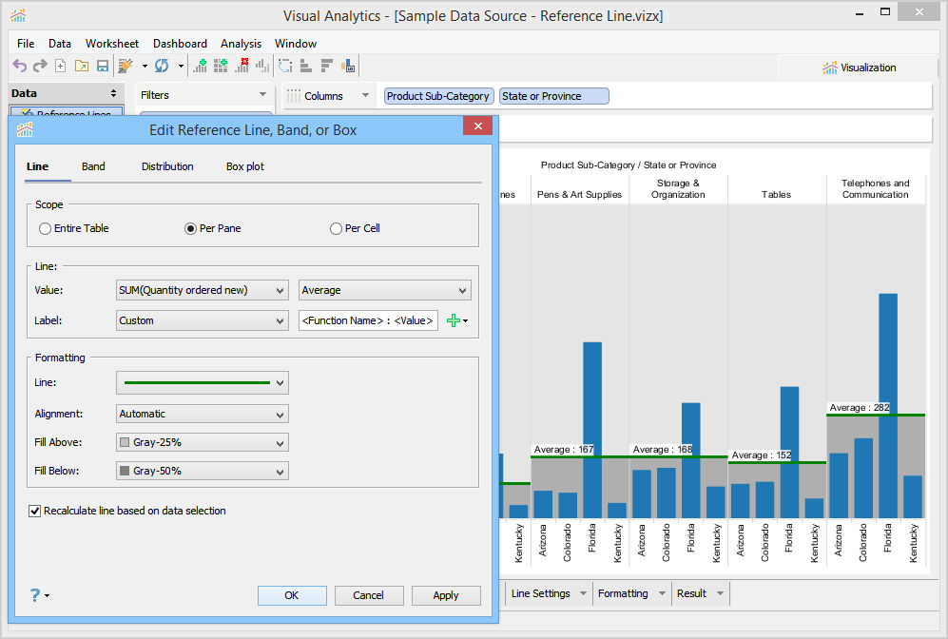Image resolution: width=948 pixels, height=639 pixels.
Task: Select the Per Cell scope option
Action: tap(336, 228)
